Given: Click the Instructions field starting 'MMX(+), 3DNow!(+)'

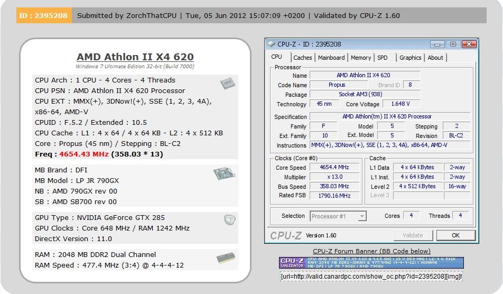Looking at the screenshot, I should click(x=390, y=145).
